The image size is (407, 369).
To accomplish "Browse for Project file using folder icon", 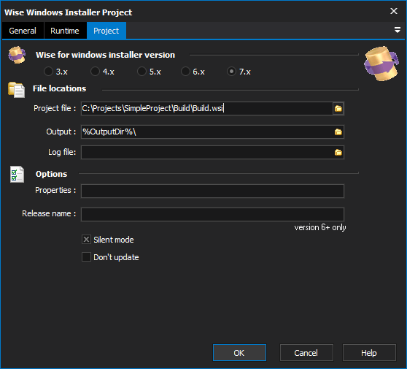I will 338,108.
